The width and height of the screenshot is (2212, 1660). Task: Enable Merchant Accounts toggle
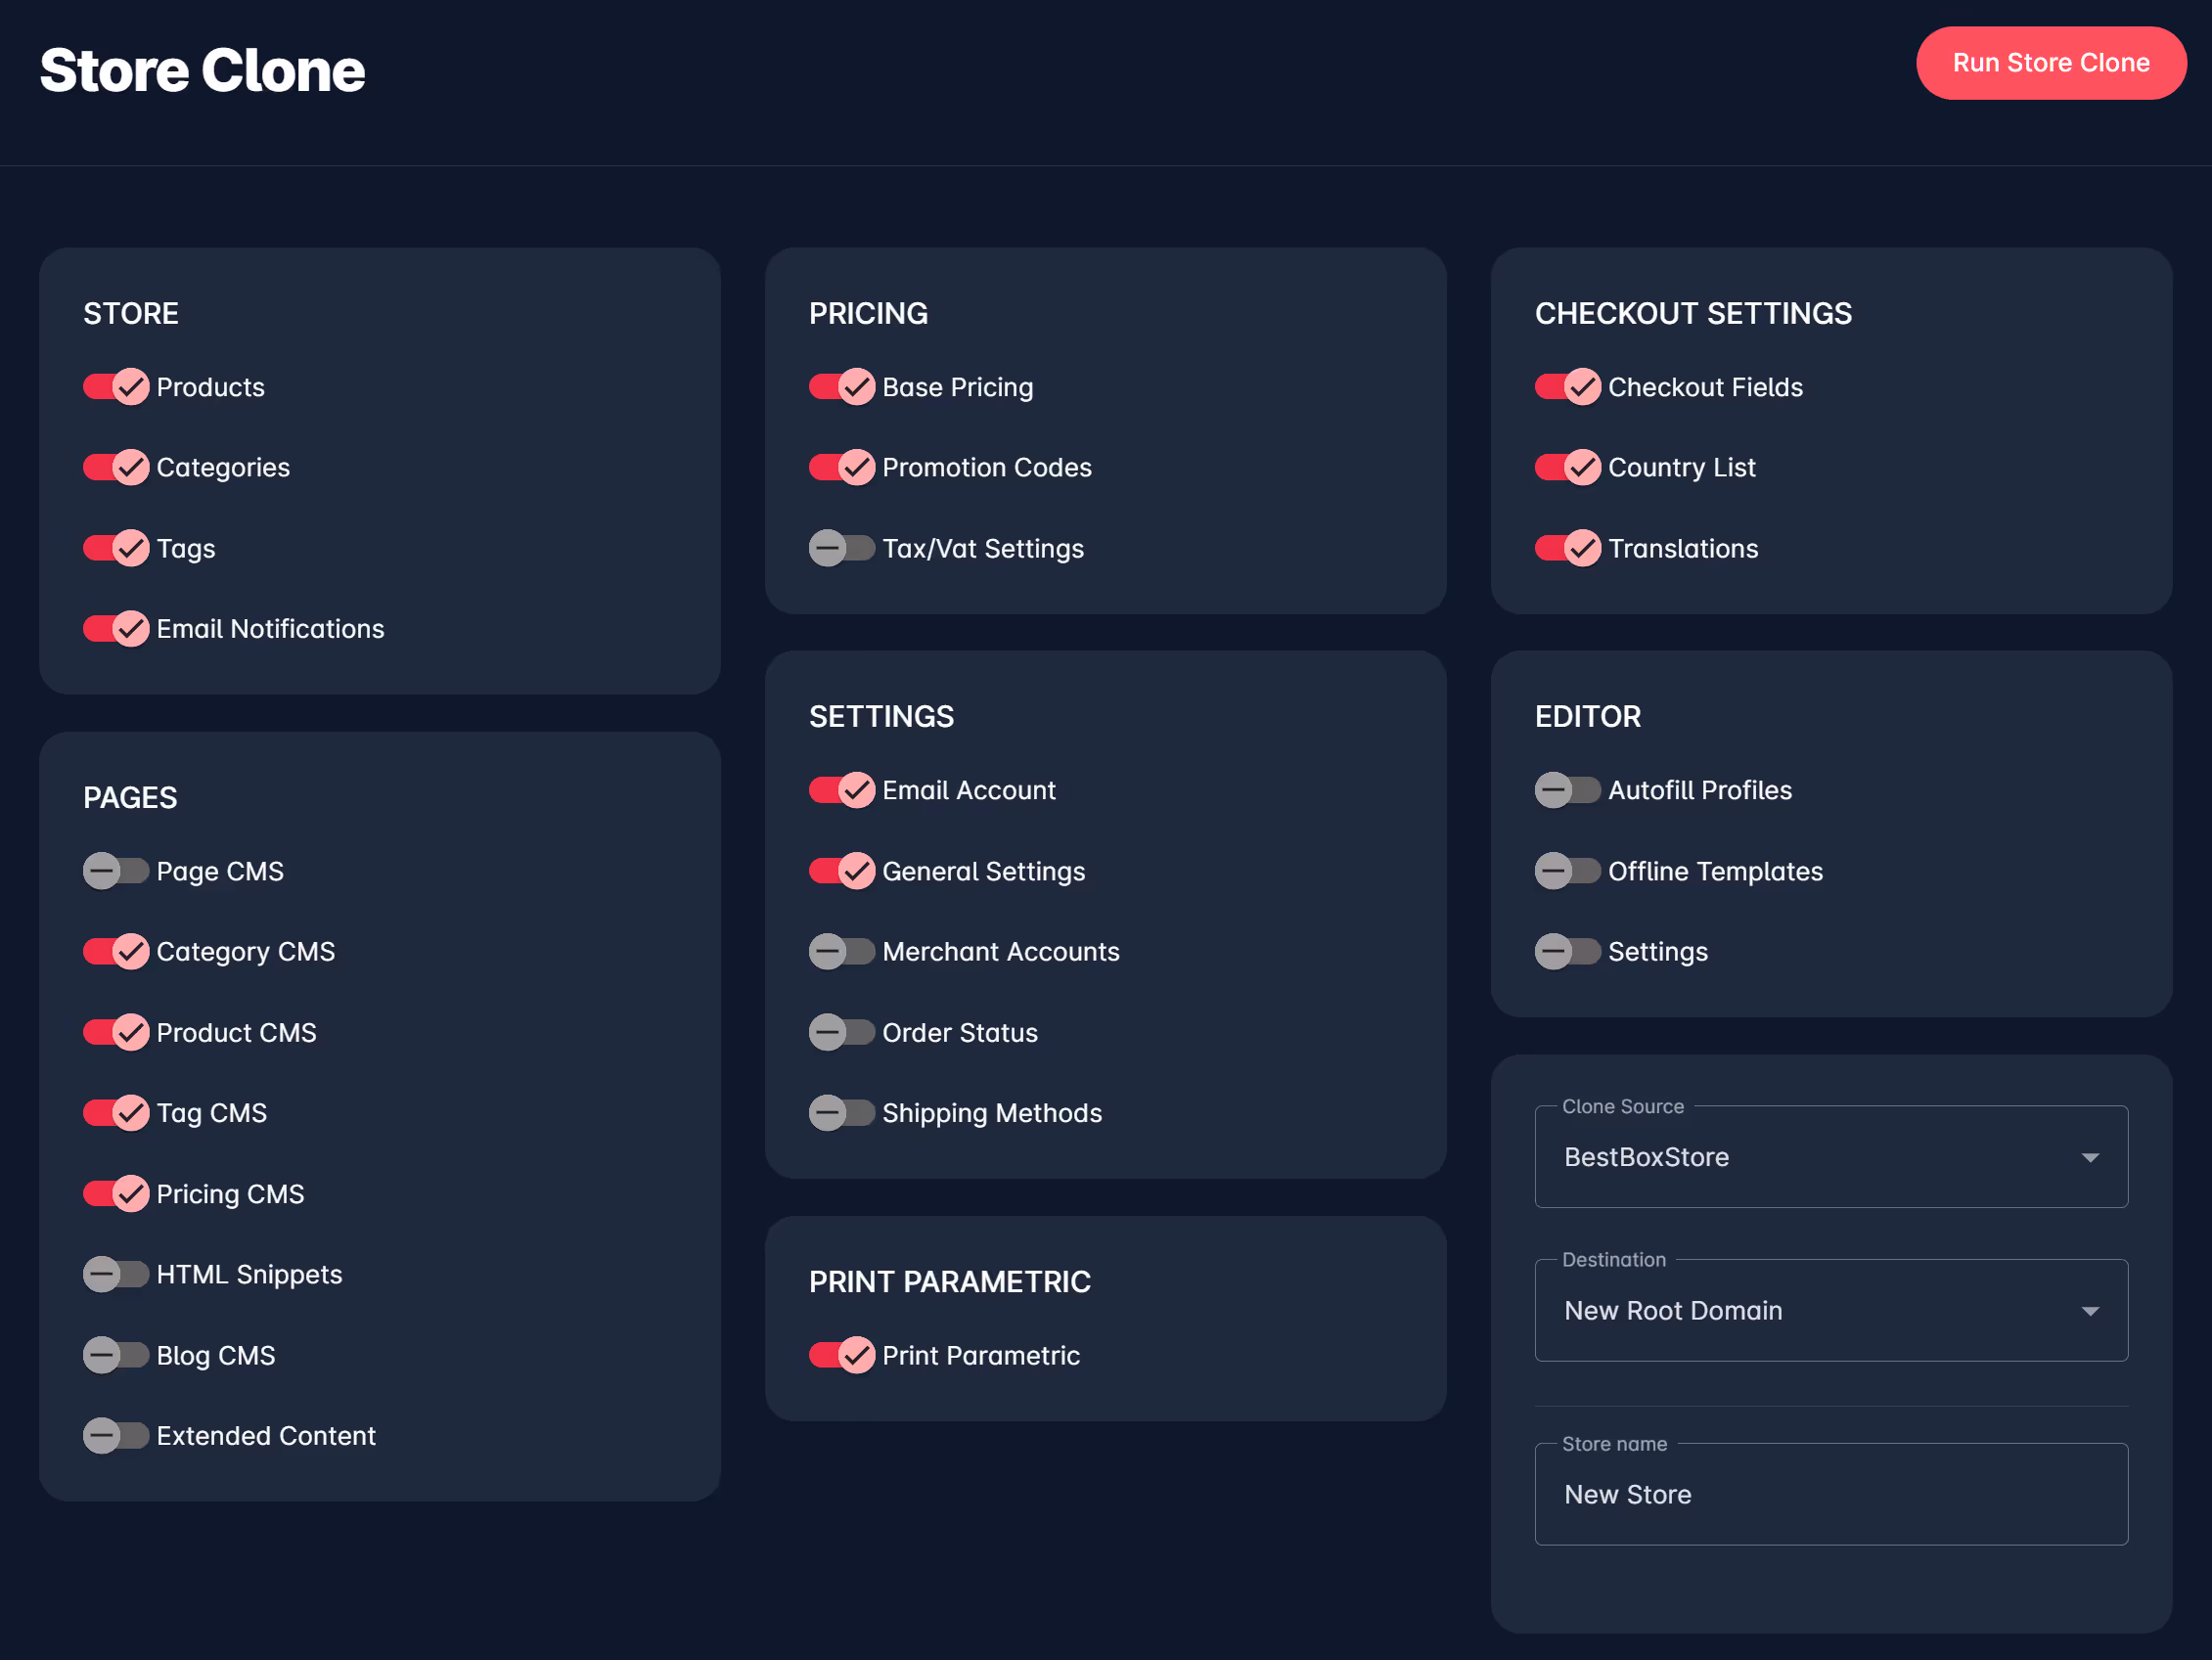tap(841, 951)
